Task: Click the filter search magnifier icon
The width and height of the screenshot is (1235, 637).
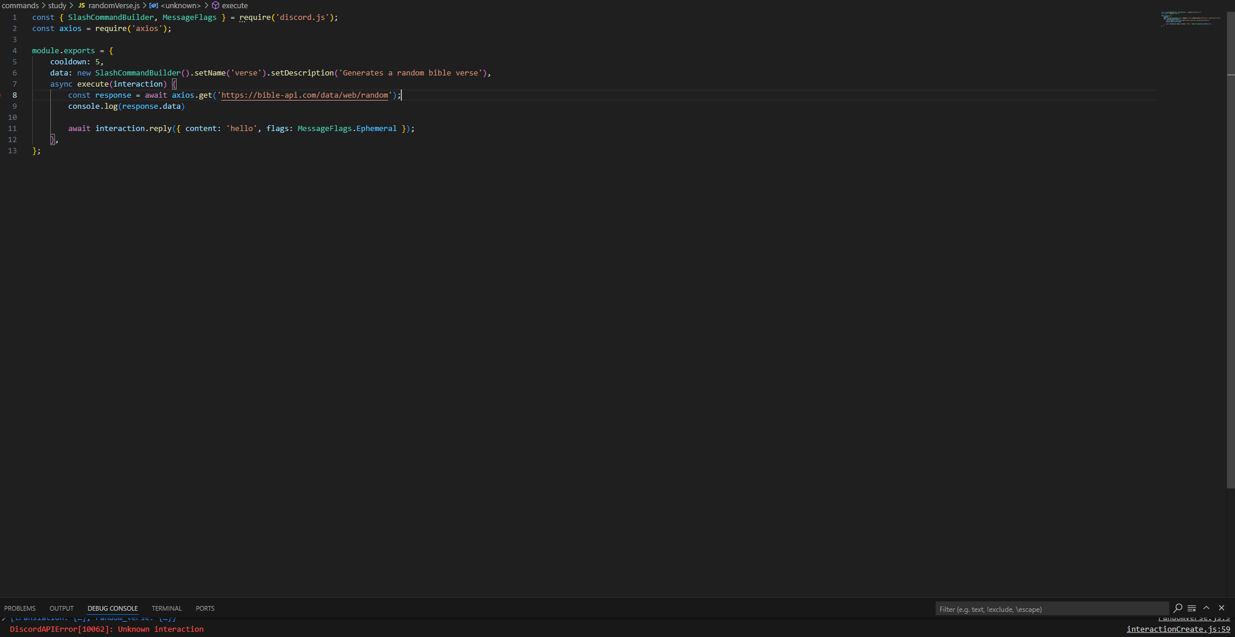Action: tap(1178, 608)
